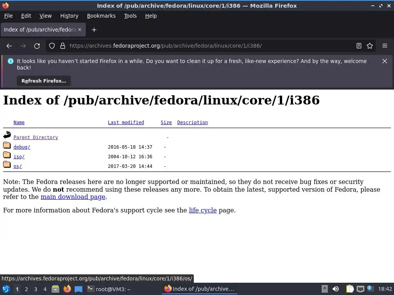Open network monitor tray icon

tap(361, 289)
